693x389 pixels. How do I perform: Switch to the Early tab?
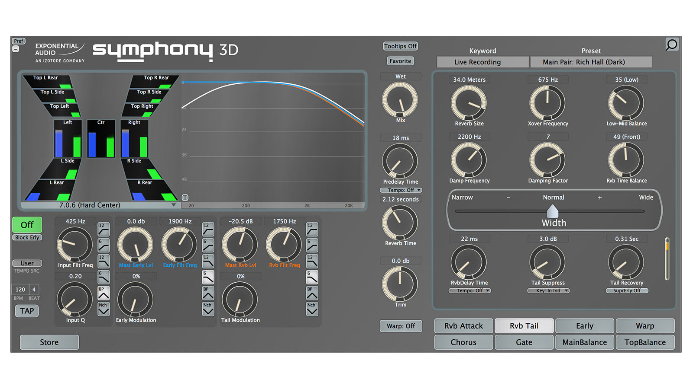[x=585, y=326]
